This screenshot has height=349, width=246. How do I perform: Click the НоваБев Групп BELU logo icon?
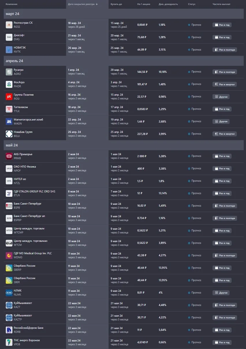tap(9, 134)
